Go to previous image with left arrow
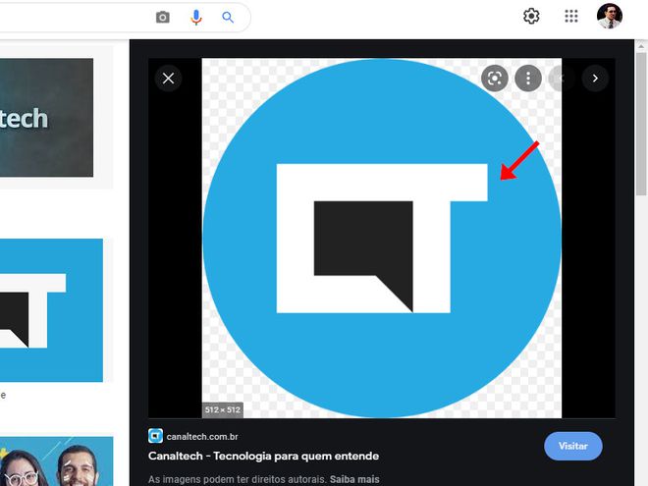 [562, 79]
